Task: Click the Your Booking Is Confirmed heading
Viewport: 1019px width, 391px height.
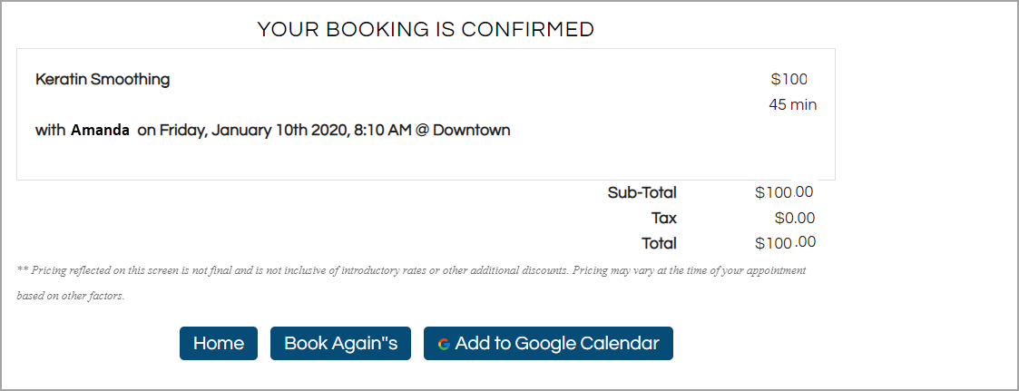Action: point(426,29)
